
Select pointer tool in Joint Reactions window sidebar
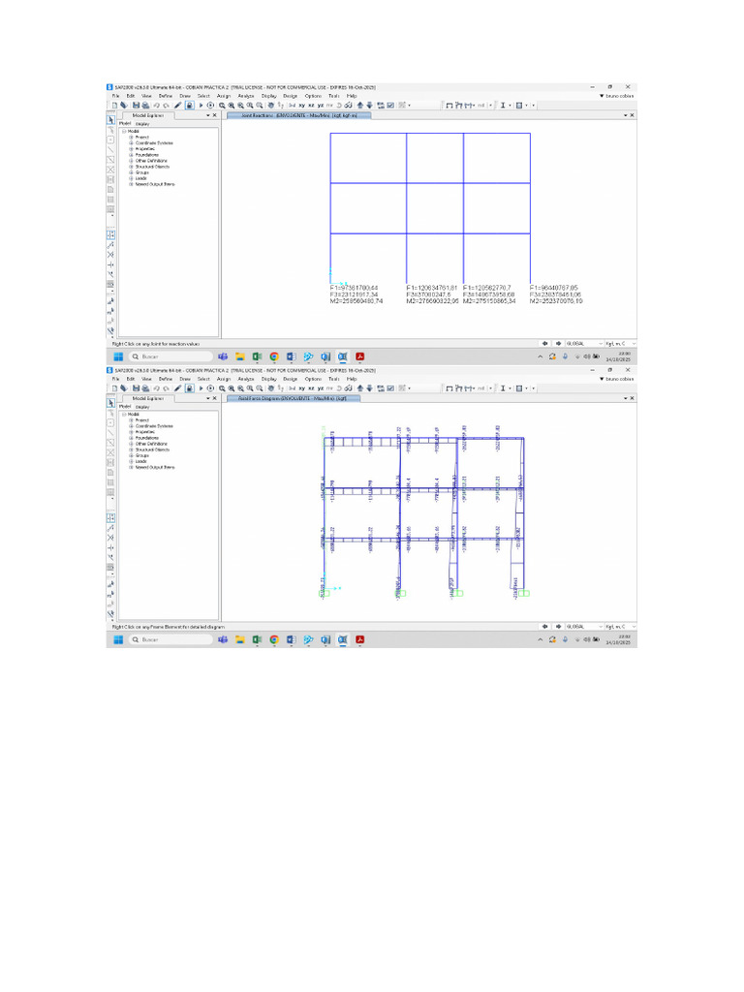(111, 119)
